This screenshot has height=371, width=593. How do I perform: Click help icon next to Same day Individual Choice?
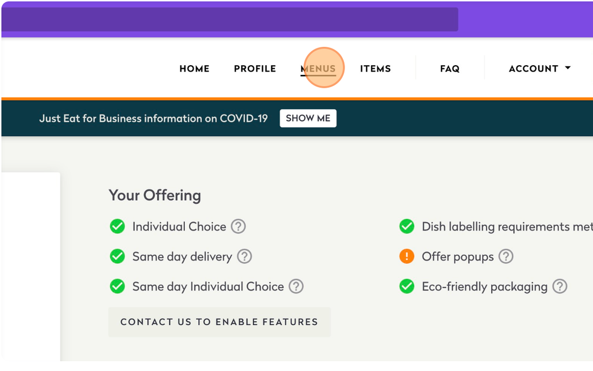[x=296, y=286]
